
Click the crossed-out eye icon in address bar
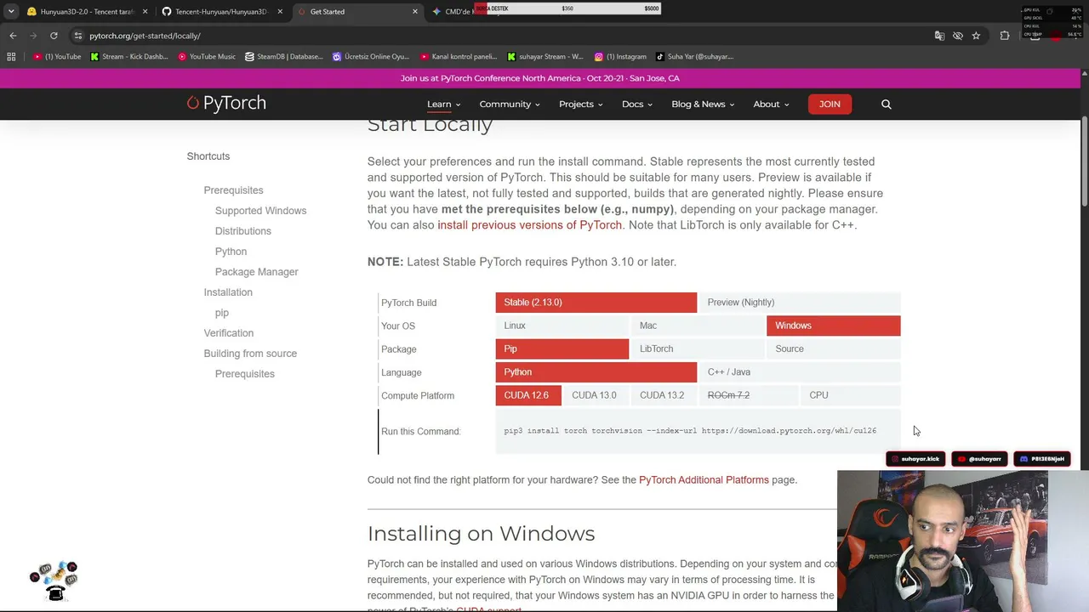pyautogui.click(x=958, y=36)
